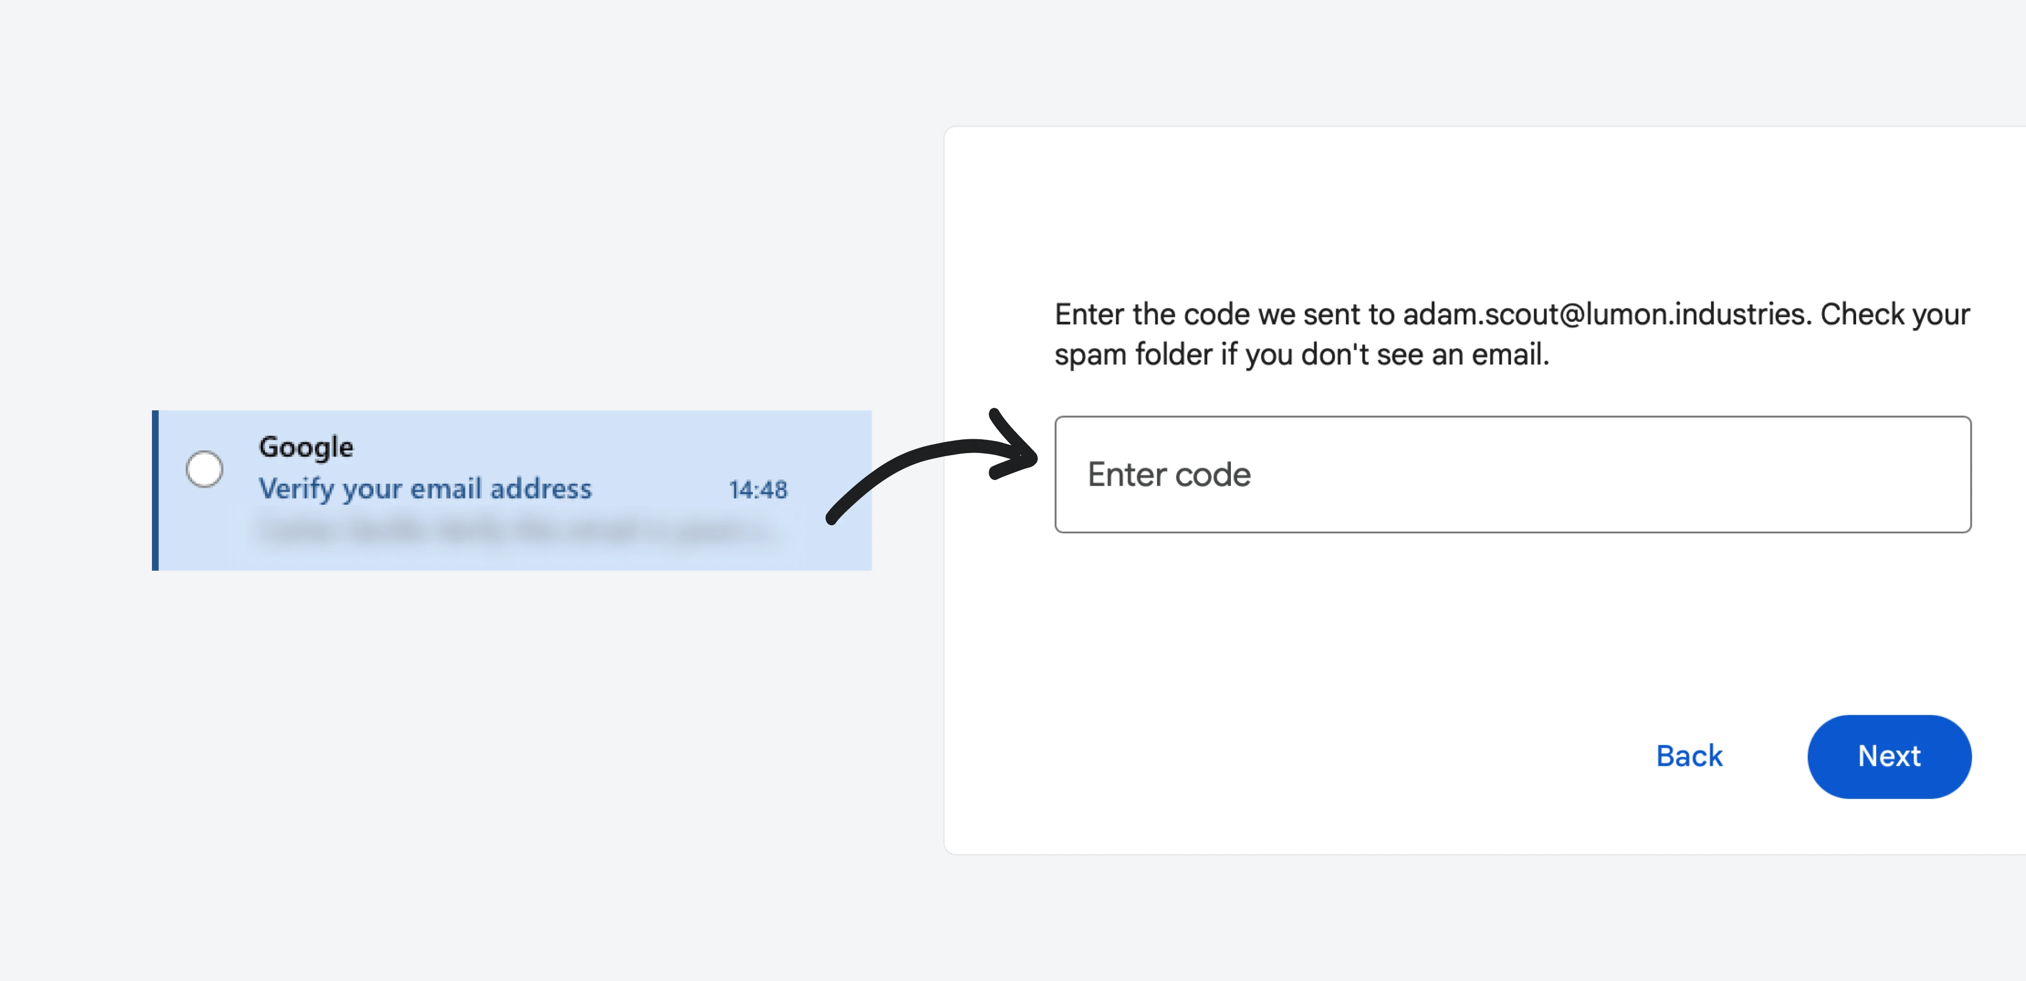Click the 14:48 email timestamp
The image size is (2026, 981).
click(758, 490)
